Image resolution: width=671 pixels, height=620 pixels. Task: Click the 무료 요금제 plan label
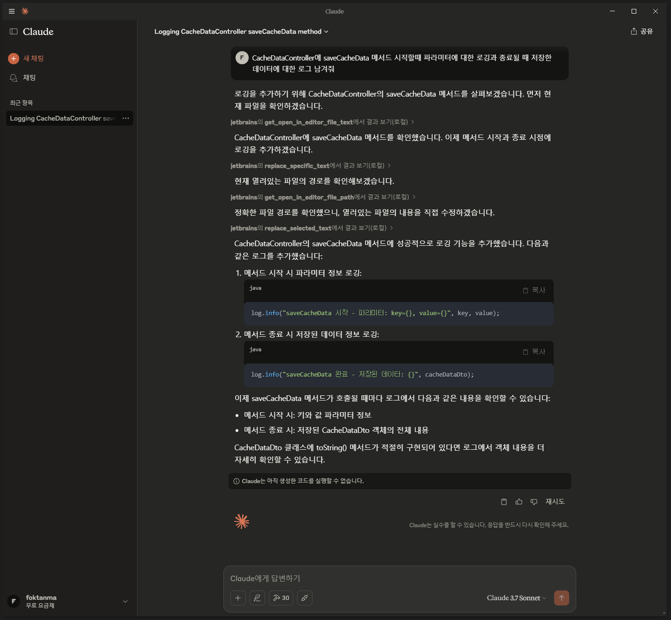click(40, 606)
